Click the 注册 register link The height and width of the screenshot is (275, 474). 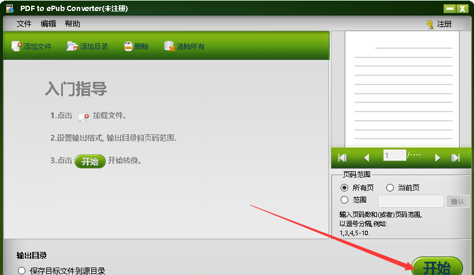(444, 24)
